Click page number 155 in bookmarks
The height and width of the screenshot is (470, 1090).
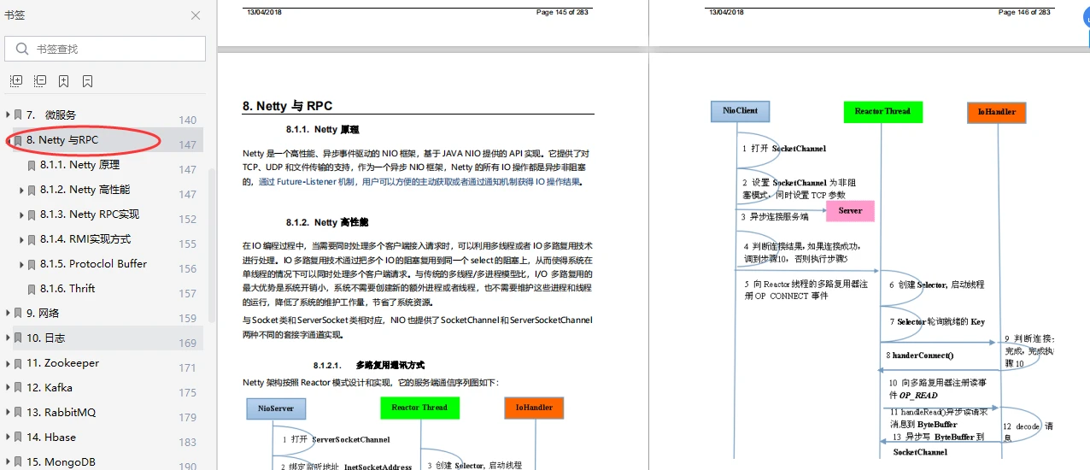[188, 244]
